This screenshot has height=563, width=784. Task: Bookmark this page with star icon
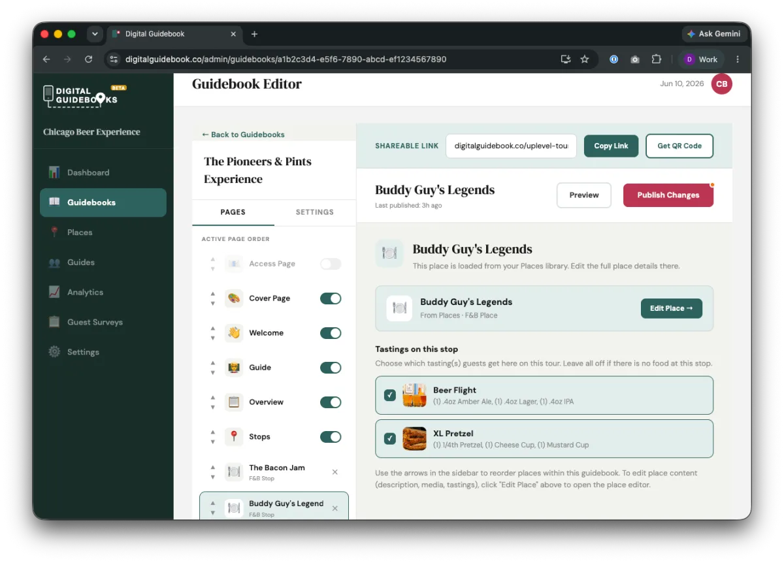coord(585,59)
